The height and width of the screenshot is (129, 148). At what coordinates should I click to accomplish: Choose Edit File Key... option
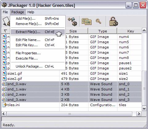(x=38, y=45)
